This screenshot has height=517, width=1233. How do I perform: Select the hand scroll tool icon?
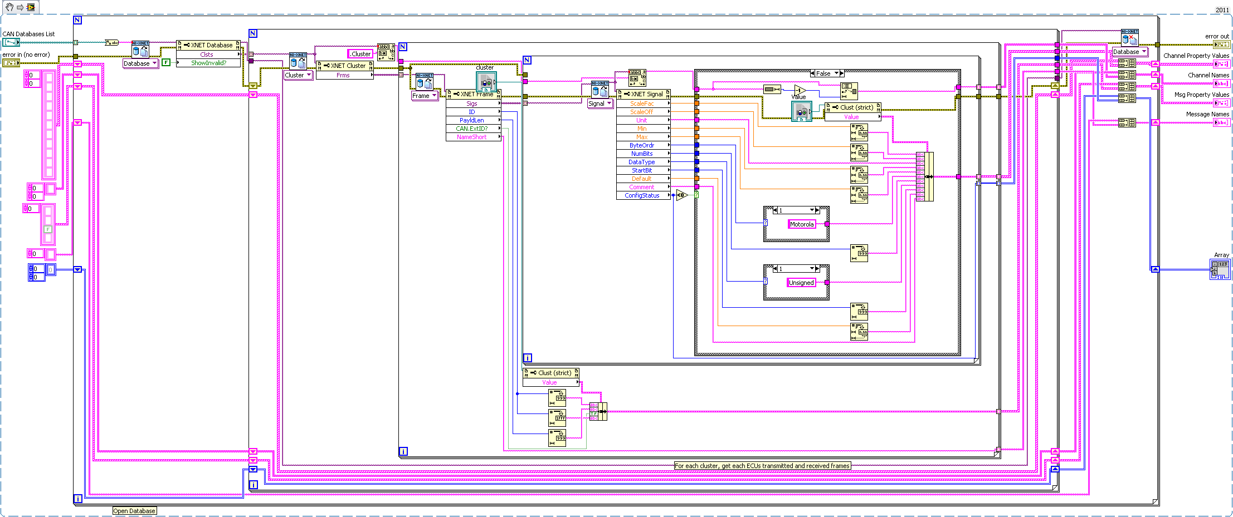click(x=9, y=7)
